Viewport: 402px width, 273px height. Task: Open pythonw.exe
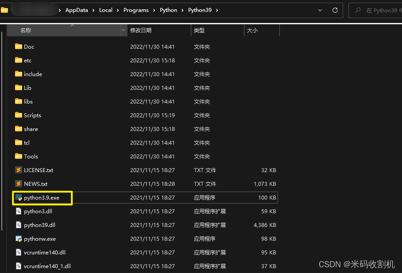[38, 238]
